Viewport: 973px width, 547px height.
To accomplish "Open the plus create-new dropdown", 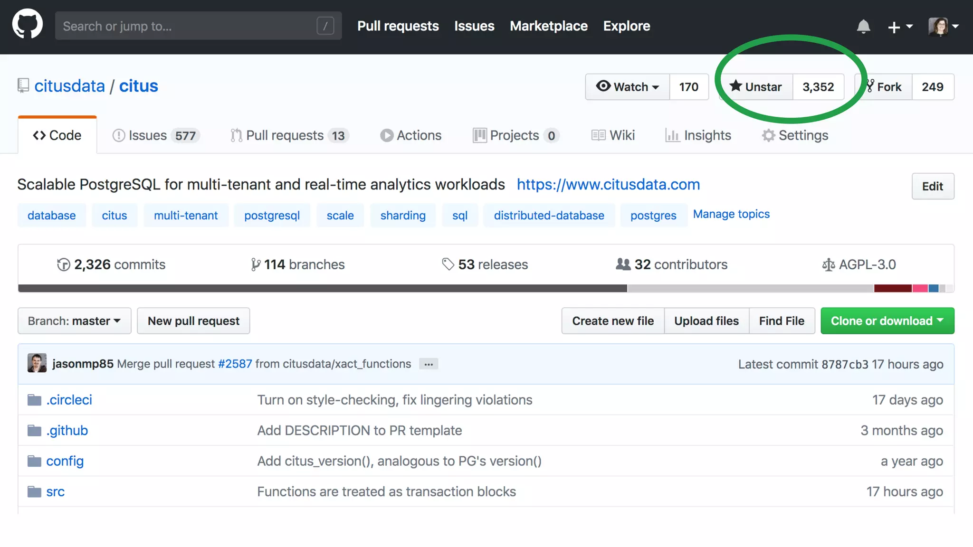I will pos(900,27).
